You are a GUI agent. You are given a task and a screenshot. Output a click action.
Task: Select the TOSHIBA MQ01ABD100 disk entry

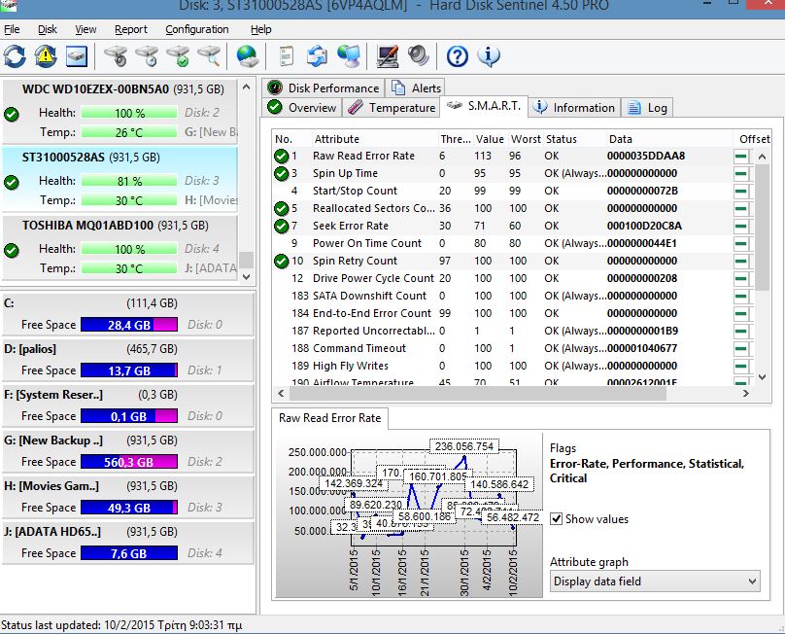pos(120,247)
